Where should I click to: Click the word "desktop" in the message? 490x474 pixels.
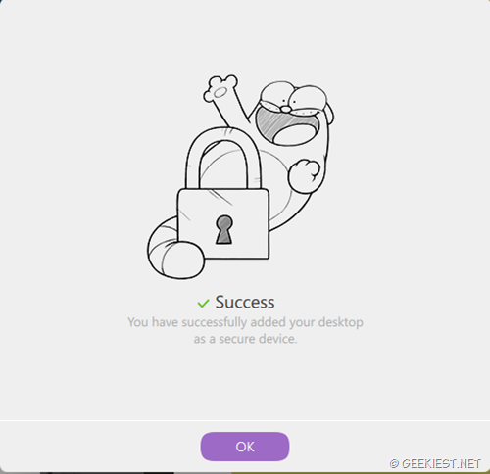click(341, 322)
